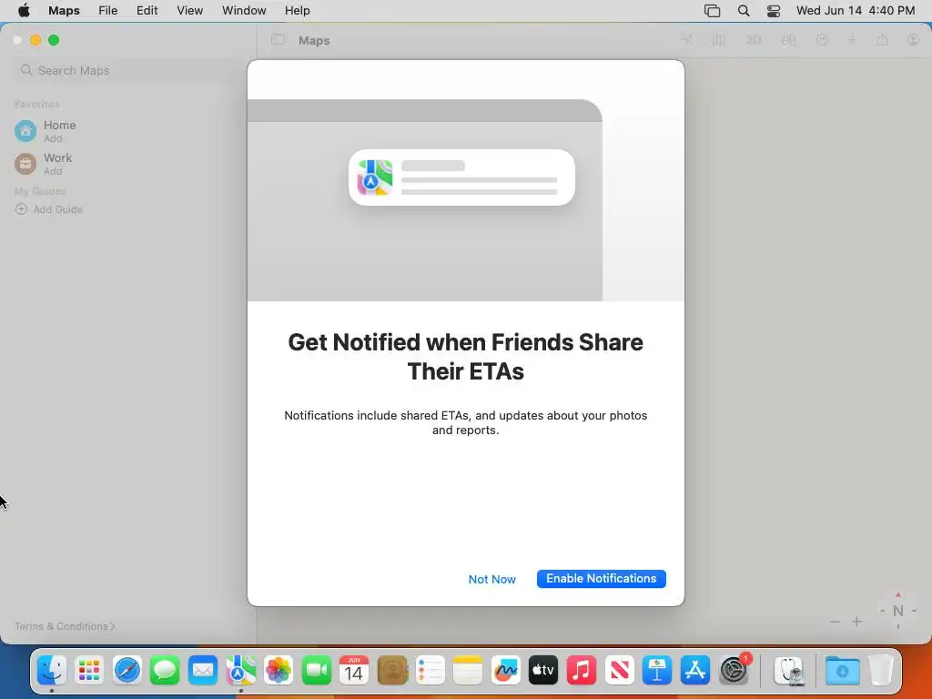Launch Safari from the Dock

pos(127,671)
